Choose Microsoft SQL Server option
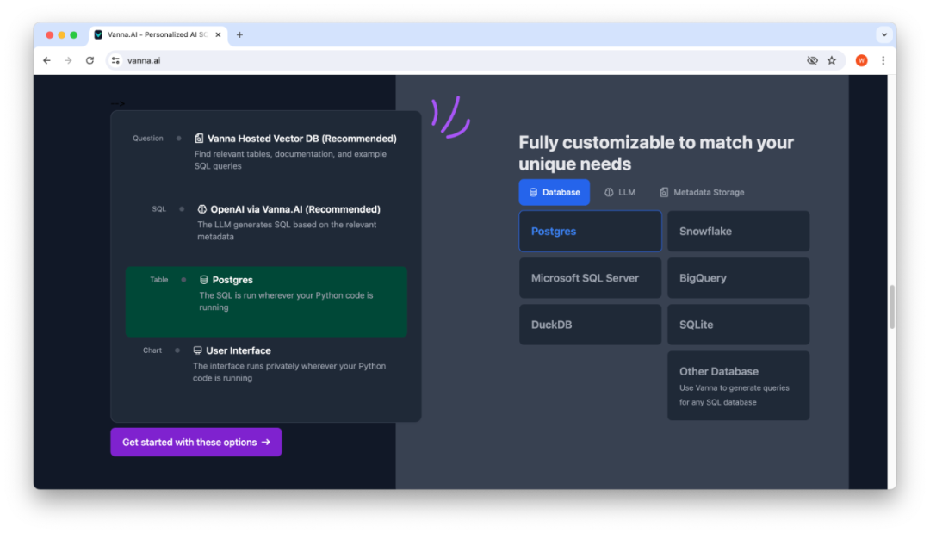This screenshot has height=533, width=930. click(x=590, y=278)
